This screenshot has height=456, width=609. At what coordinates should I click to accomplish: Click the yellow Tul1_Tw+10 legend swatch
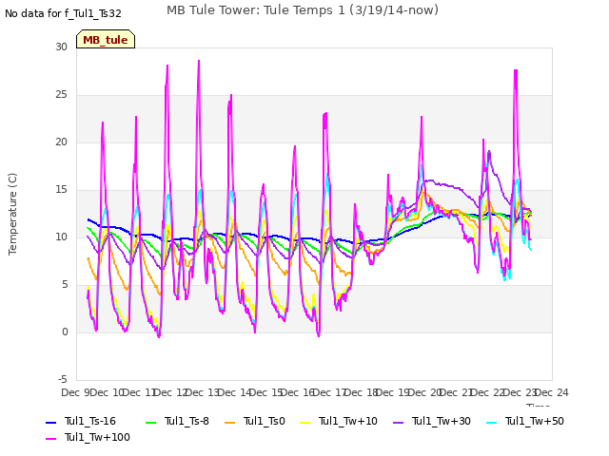[x=305, y=423]
